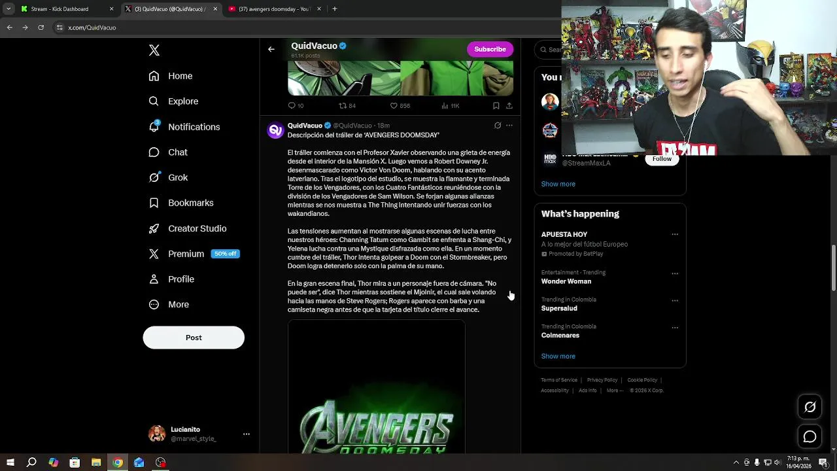This screenshot has width=837, height=471.
Task: Open options dots for APUESTA HOY trend
Action: pos(675,234)
